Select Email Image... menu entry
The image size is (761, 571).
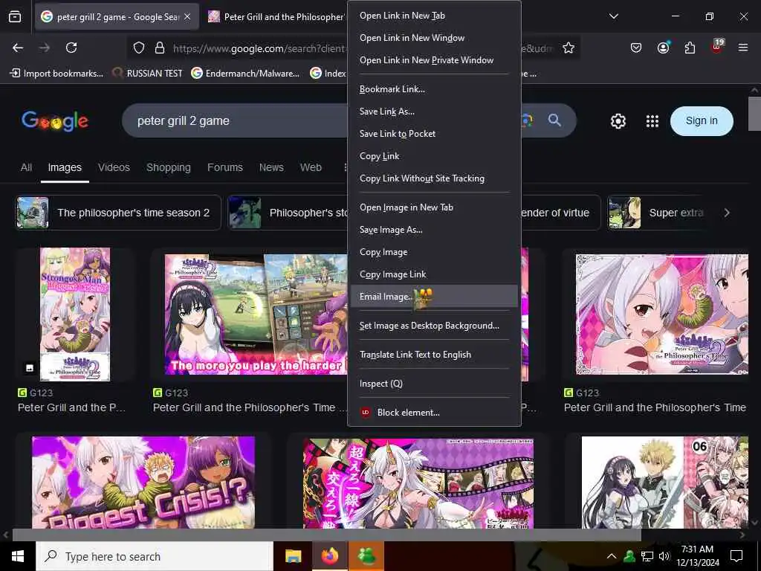(434, 296)
